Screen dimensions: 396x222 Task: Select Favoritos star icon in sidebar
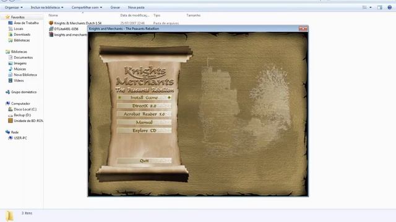(7, 17)
